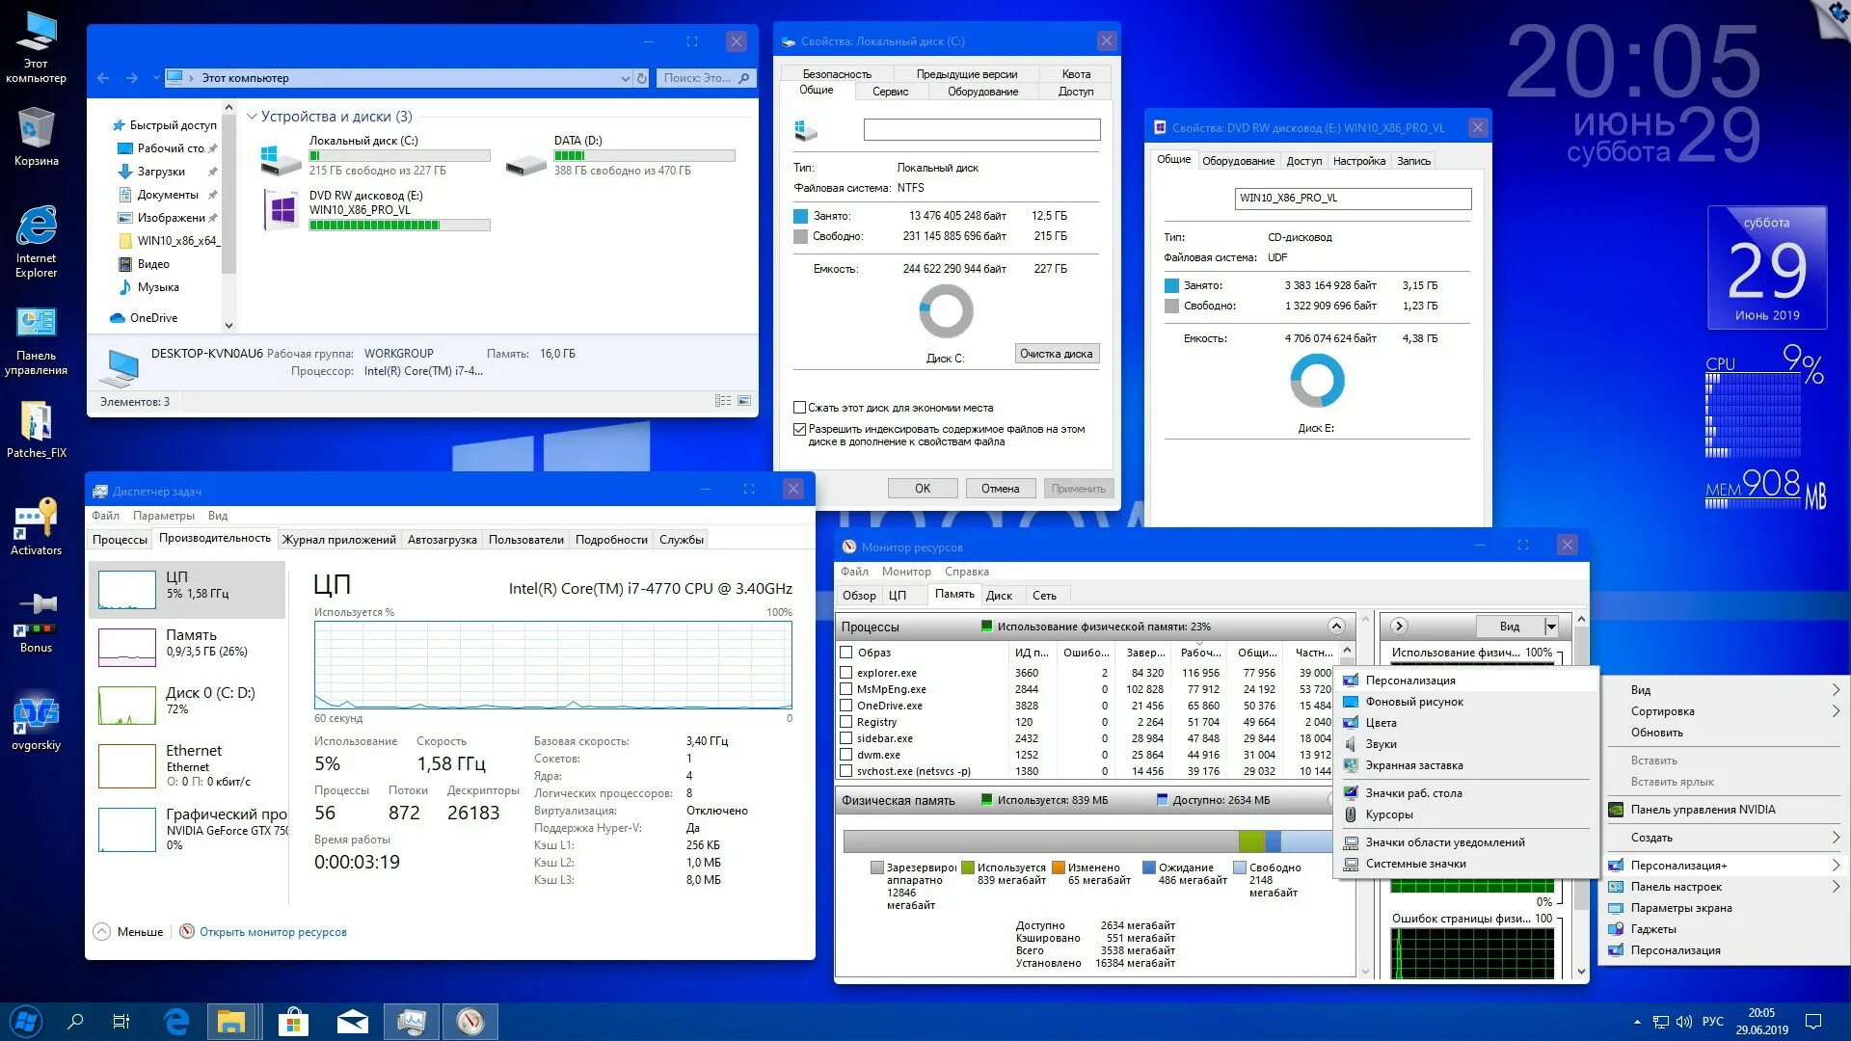
Task: Open the Microsoft Store taskbar icon
Action: [292, 1021]
